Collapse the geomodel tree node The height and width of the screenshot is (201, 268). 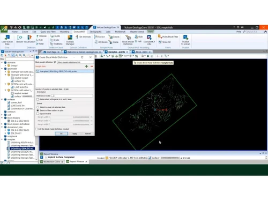coord(2,69)
